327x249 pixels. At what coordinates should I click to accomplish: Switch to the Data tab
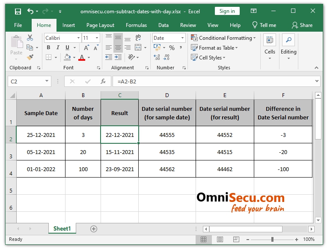pos(163,25)
